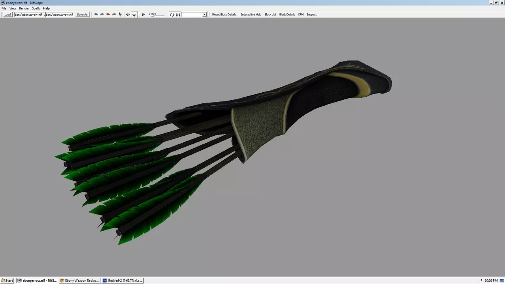Click Reset Block Details
The width and height of the screenshot is (505, 284).
click(224, 15)
